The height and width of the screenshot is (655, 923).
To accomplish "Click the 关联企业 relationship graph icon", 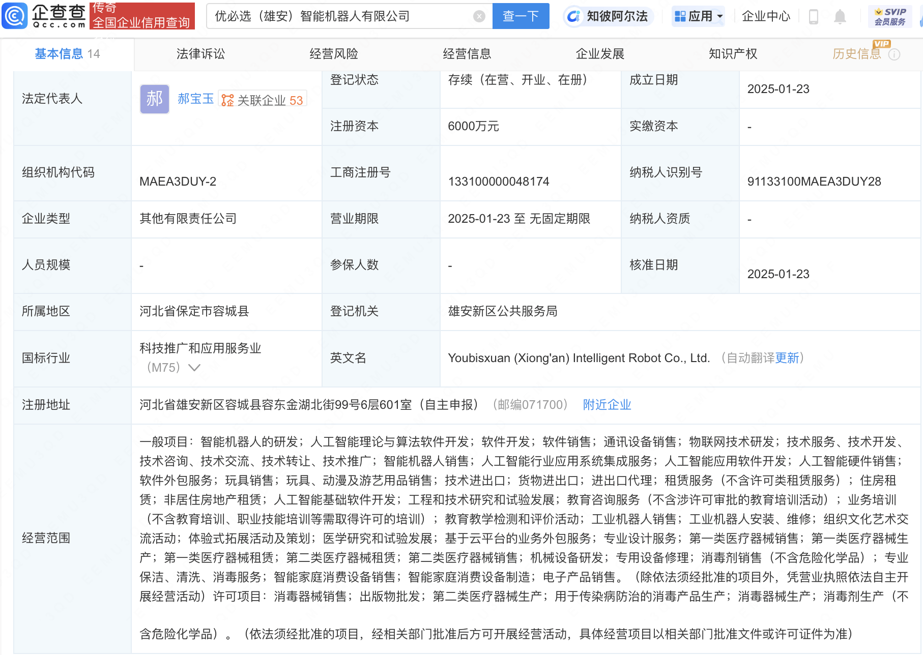I will coord(228,99).
